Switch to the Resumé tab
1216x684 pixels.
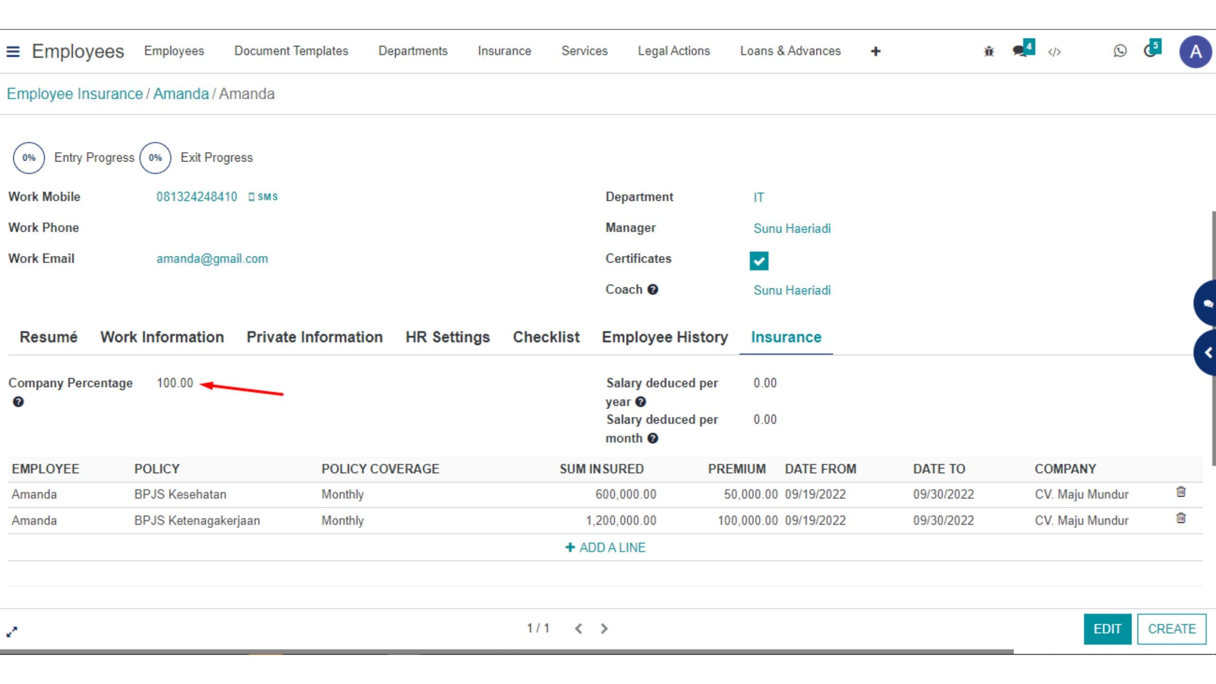[x=48, y=337]
